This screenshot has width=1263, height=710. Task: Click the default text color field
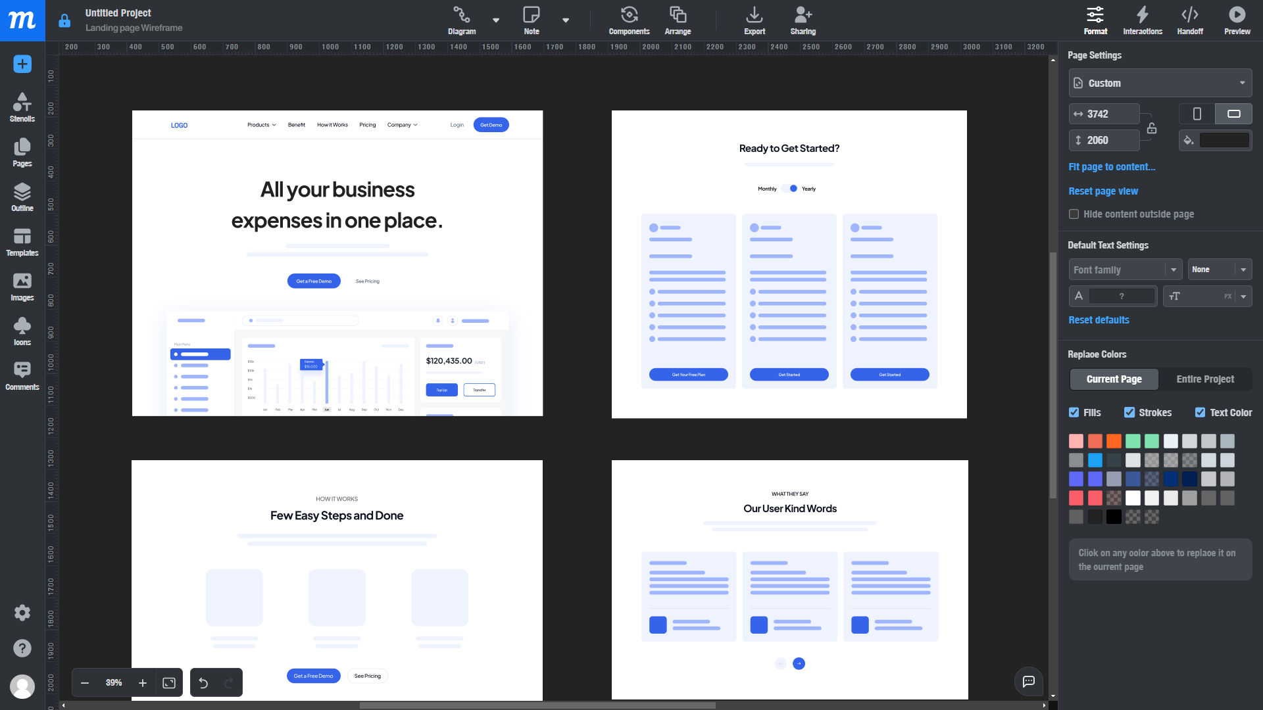(1122, 296)
